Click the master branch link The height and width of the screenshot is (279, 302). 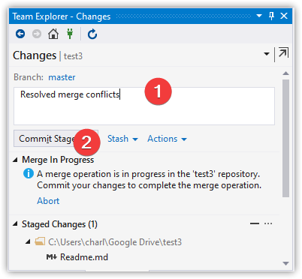pos(62,77)
